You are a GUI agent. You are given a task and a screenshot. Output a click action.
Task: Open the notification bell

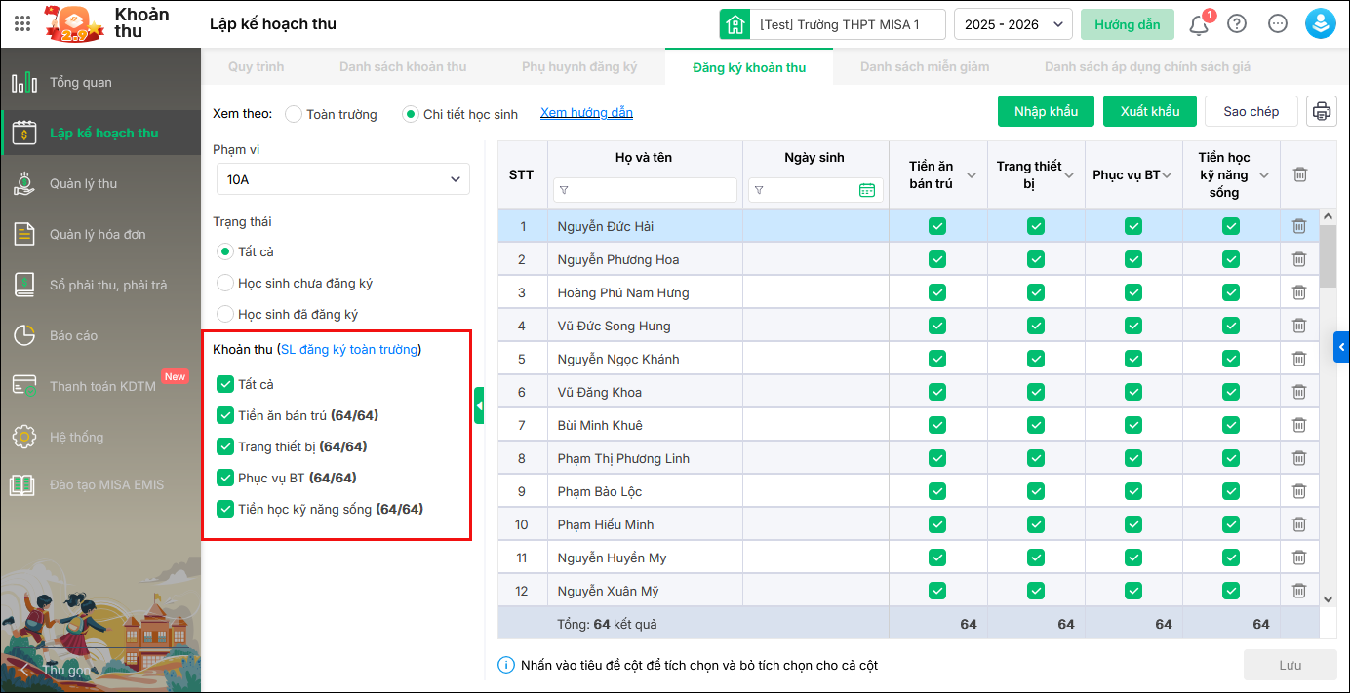click(x=1199, y=24)
